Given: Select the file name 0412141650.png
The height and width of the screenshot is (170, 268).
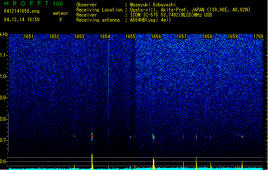Looking at the screenshot, I should click(x=22, y=11).
